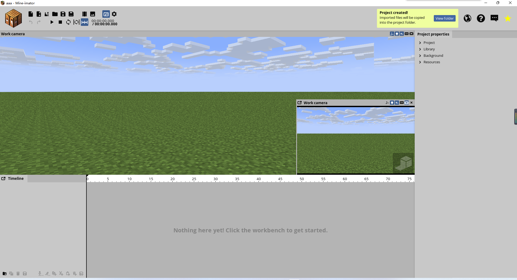Select the Timeline tab
This screenshot has height=280, width=517.
point(16,178)
